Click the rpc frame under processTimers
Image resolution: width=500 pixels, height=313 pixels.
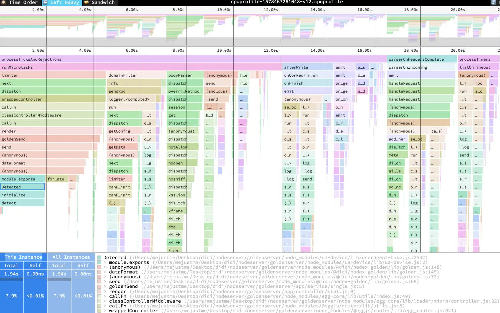pos(481,83)
